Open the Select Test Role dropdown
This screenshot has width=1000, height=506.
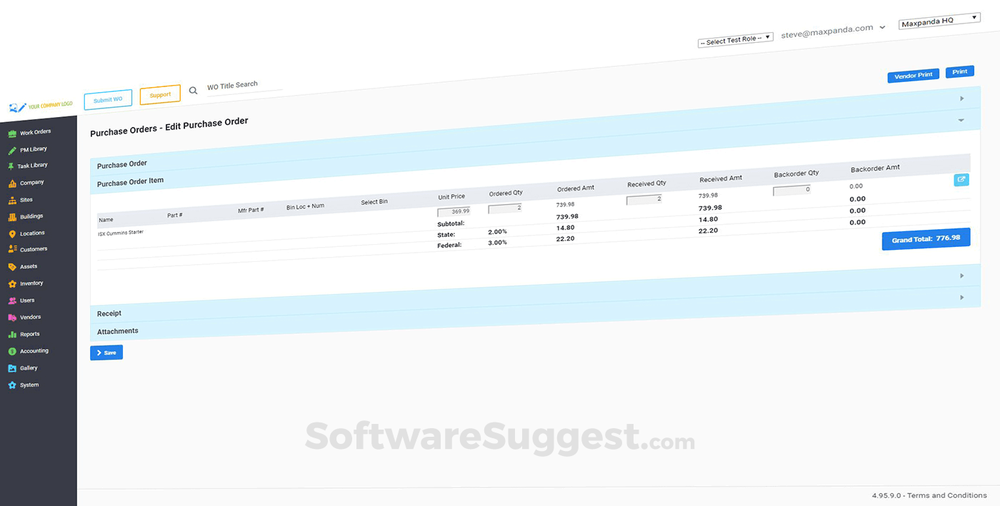[x=735, y=38]
